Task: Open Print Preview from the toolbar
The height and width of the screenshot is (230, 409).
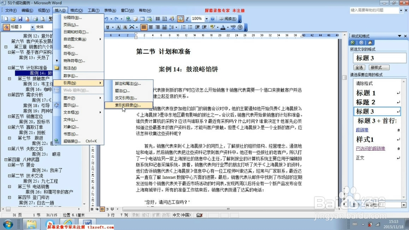Action: 43,19
